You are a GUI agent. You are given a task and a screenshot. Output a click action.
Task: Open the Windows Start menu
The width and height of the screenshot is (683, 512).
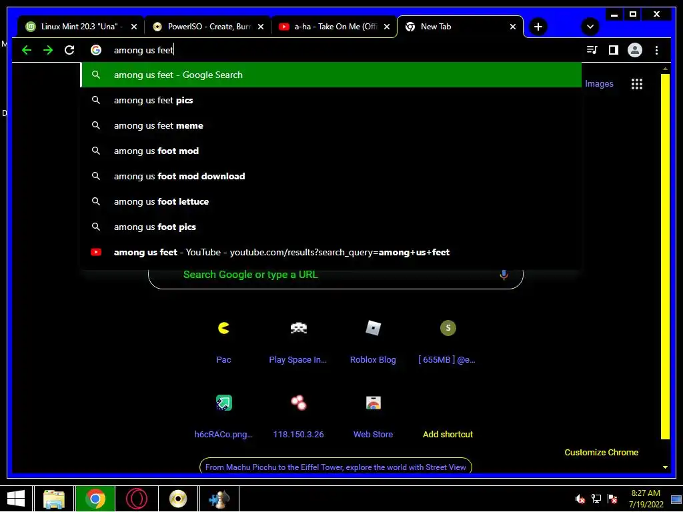tap(16, 499)
